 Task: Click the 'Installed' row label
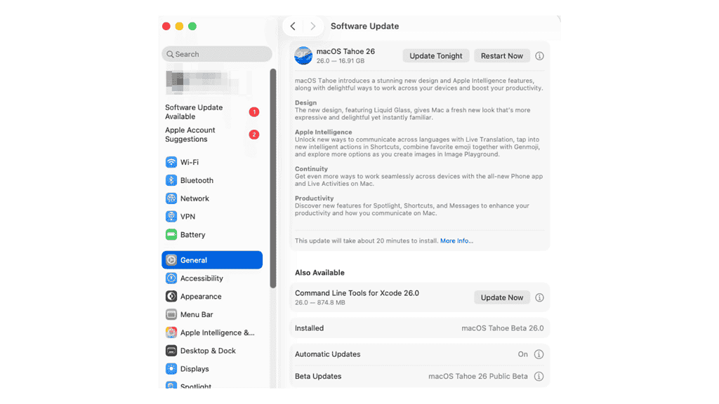[309, 328]
